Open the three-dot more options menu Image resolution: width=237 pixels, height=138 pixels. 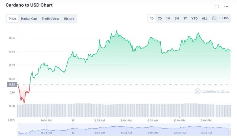(226, 7)
